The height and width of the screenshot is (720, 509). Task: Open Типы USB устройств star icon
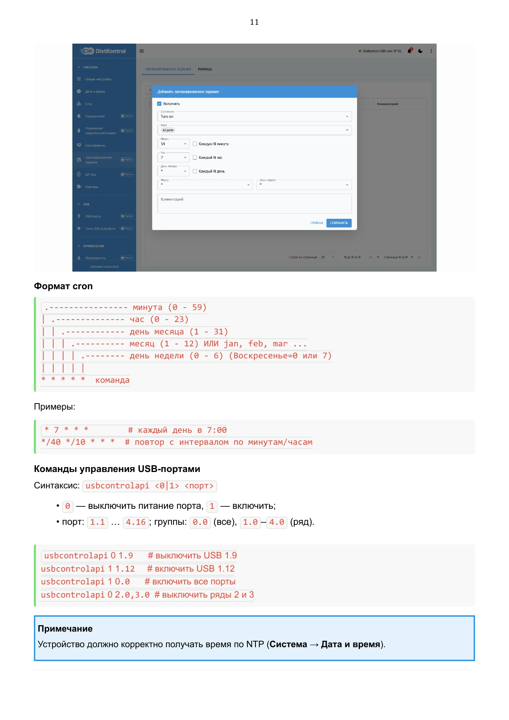point(79,229)
